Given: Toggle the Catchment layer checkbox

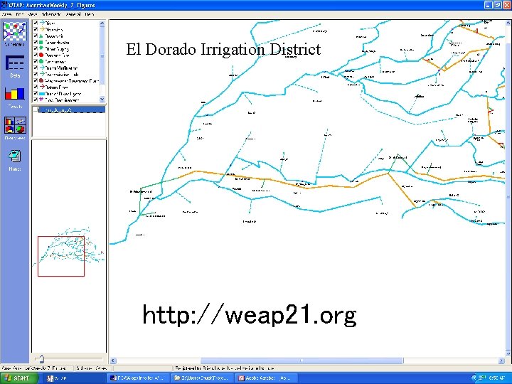Looking at the screenshot, I should (36, 61).
